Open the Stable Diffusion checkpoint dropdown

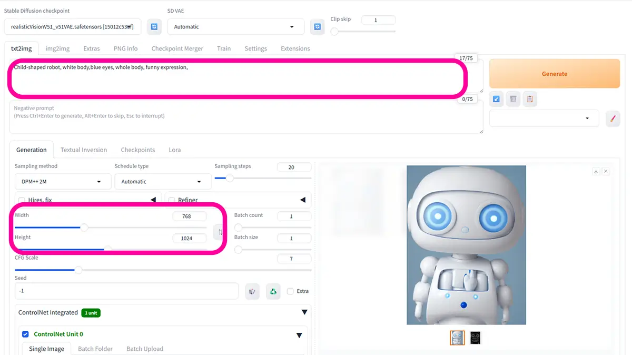[x=73, y=26]
